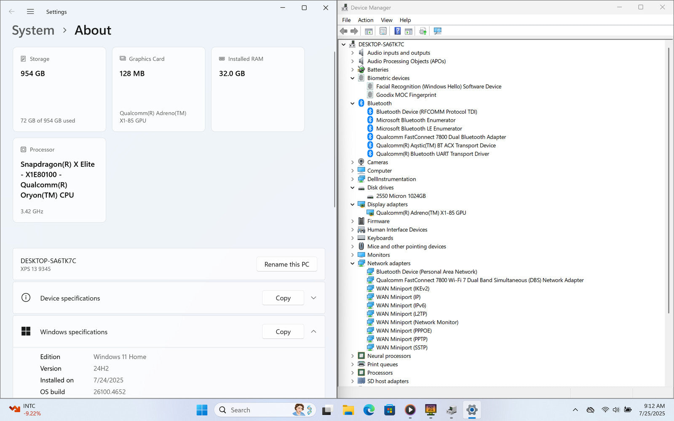Collapse the Display adapters node
Screen dimensions: 674x421
(353, 205)
